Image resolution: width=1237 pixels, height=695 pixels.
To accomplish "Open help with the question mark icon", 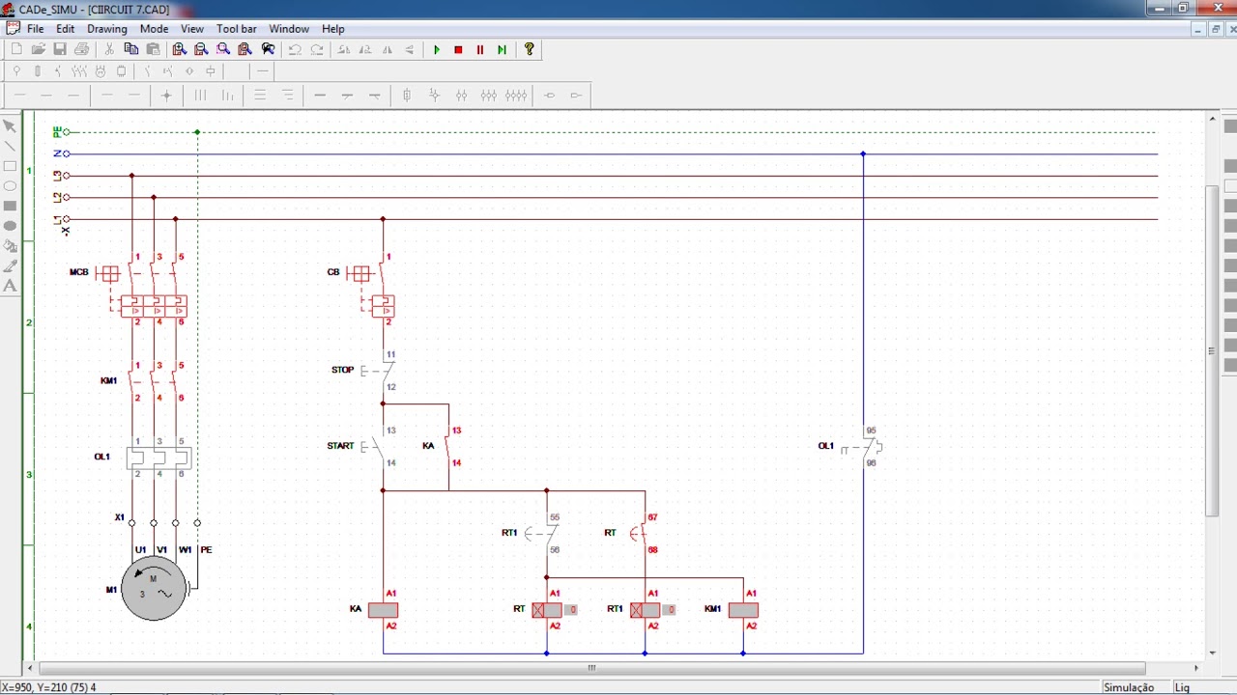I will tap(529, 49).
